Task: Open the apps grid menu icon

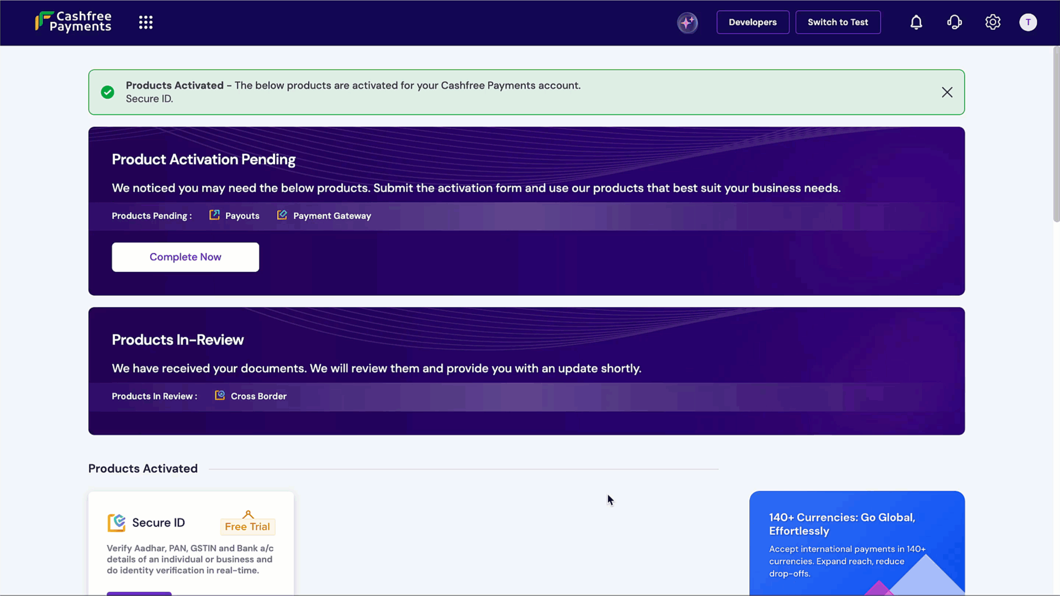Action: (146, 23)
